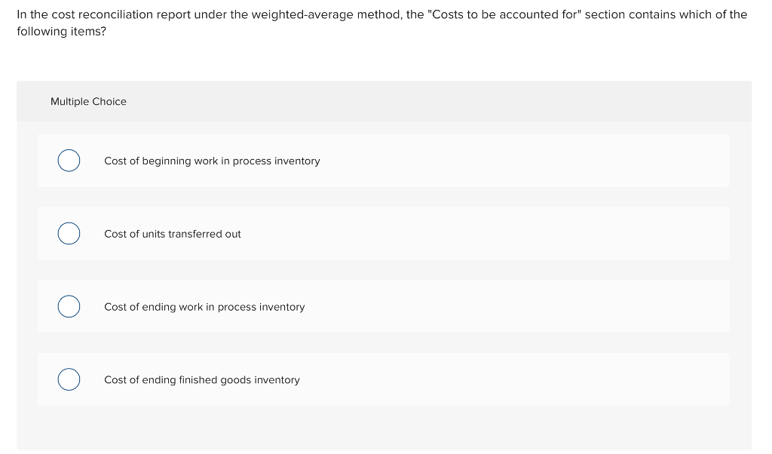
Task: Select the radio button for ending work in process
Action: pos(69,306)
